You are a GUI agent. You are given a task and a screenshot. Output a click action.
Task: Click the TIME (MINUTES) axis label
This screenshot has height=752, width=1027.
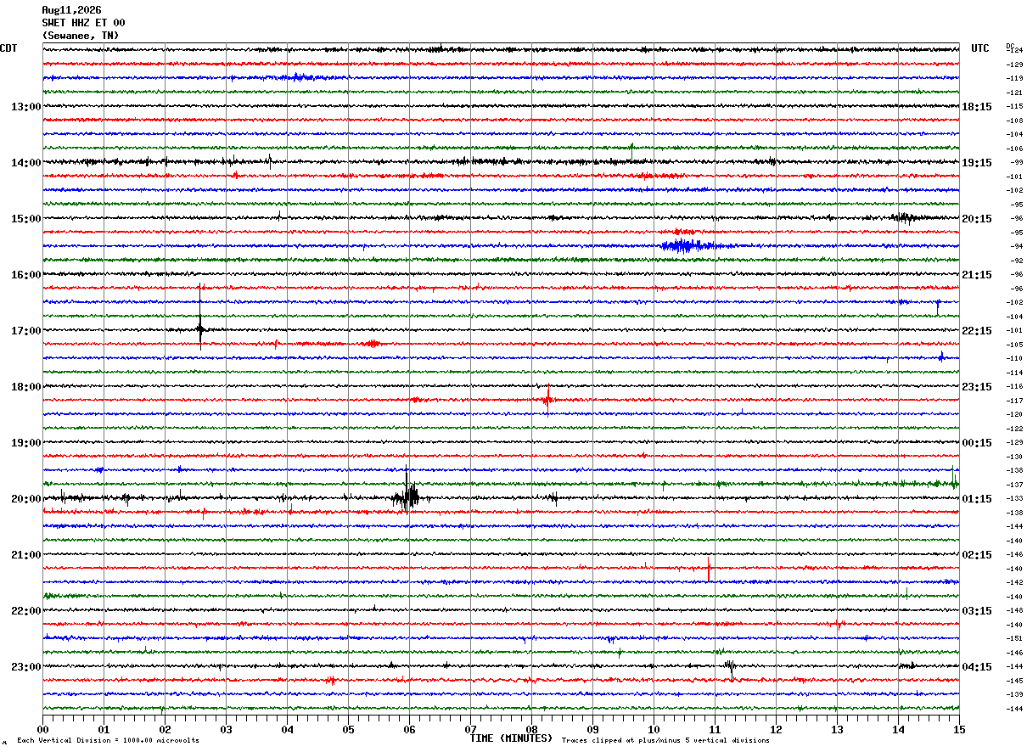pos(511,738)
